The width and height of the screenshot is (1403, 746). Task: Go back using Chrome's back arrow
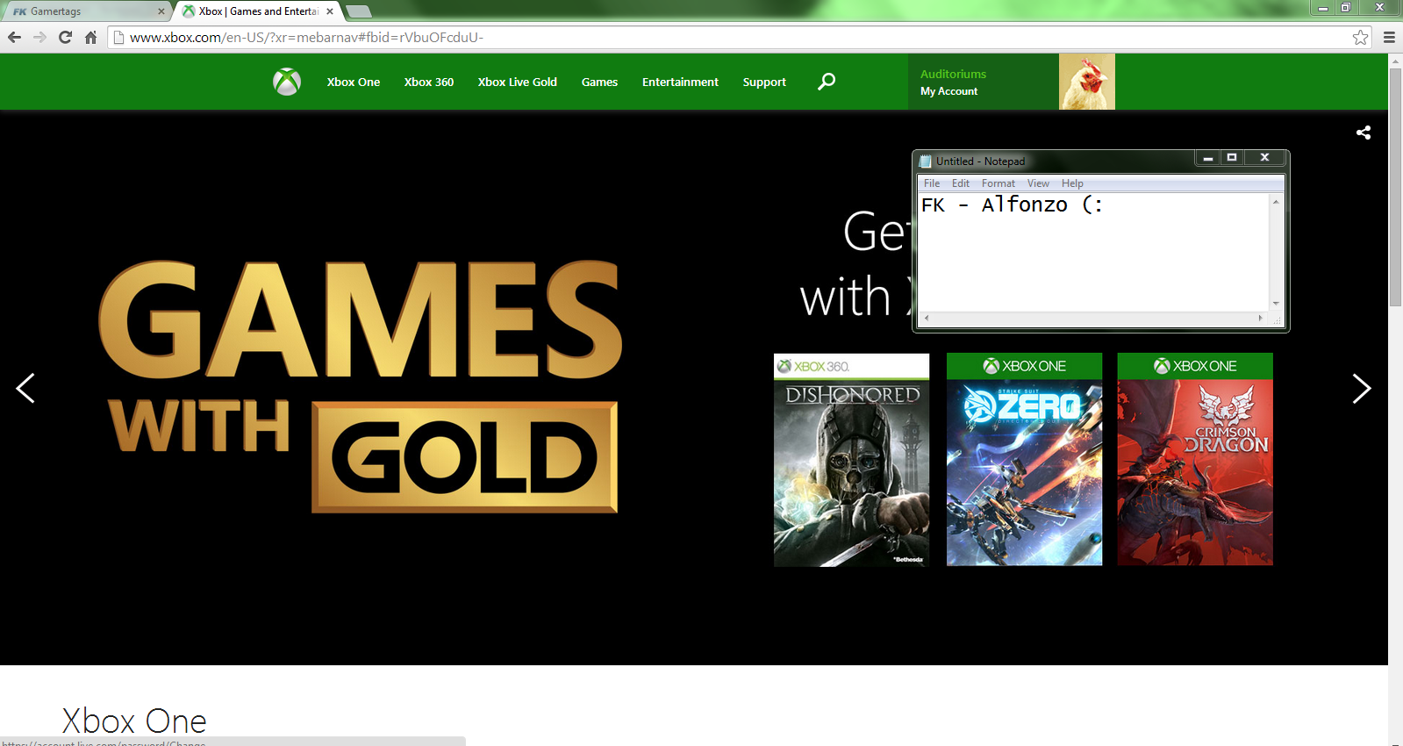14,37
